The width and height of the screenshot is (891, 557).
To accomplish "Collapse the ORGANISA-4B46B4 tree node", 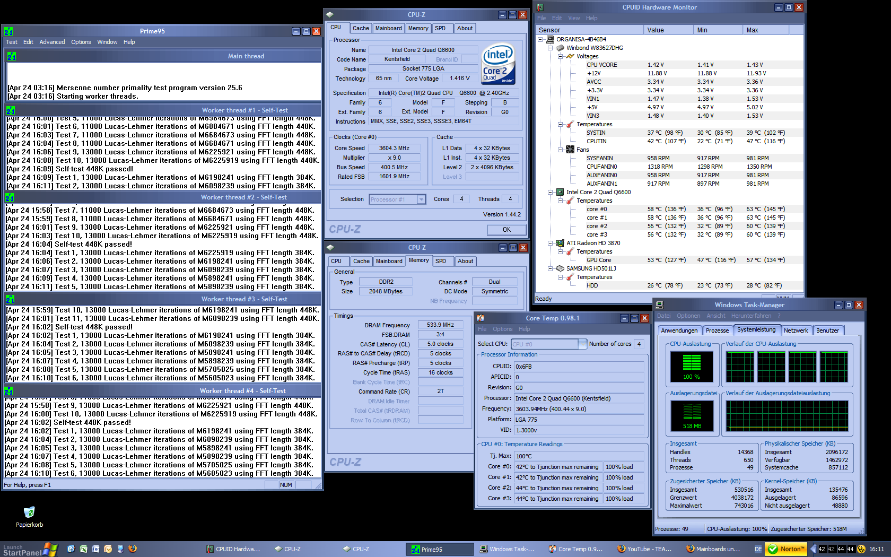I will (540, 39).
